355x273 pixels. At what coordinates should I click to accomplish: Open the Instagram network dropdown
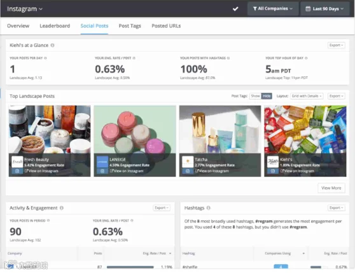tap(25, 9)
